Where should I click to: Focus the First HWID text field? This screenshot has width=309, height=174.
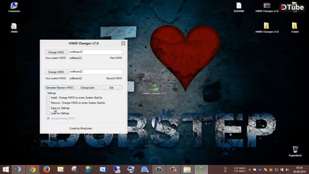tap(96, 52)
